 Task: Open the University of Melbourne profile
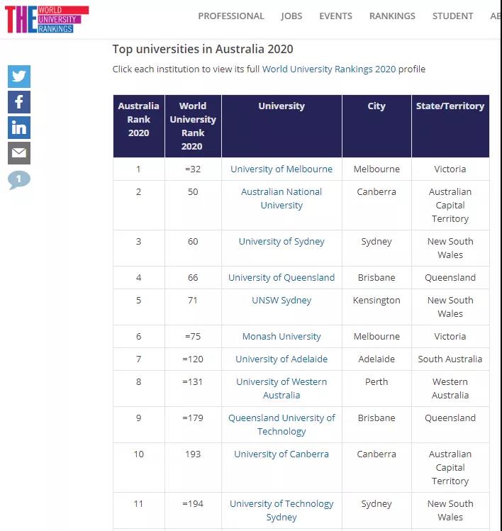281,169
